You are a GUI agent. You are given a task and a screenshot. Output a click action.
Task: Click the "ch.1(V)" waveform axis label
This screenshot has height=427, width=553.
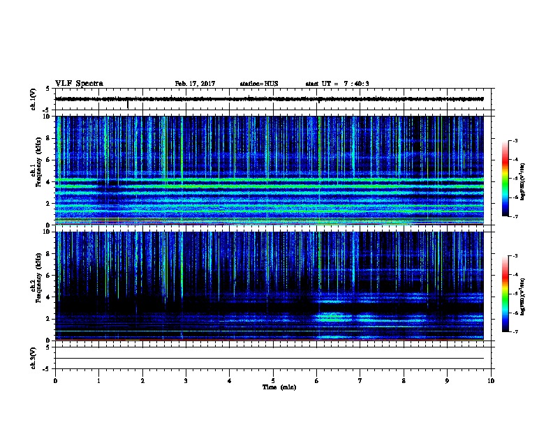(x=33, y=99)
